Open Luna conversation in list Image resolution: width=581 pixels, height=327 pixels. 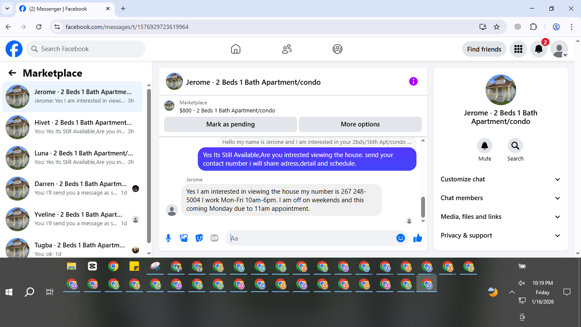click(72, 158)
